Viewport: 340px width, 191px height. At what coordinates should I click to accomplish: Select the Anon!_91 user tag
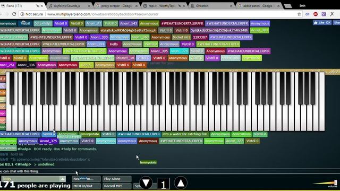click(x=93, y=23)
